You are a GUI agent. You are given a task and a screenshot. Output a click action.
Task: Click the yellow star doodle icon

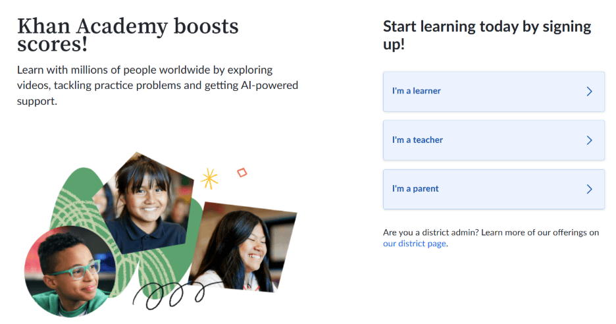pos(209,178)
